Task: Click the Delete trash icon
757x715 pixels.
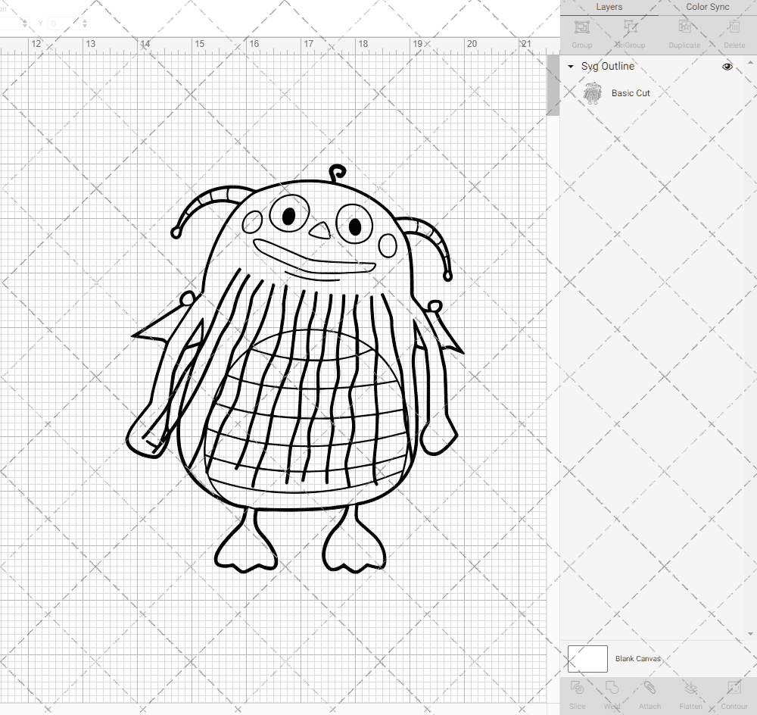Action: pos(734,27)
